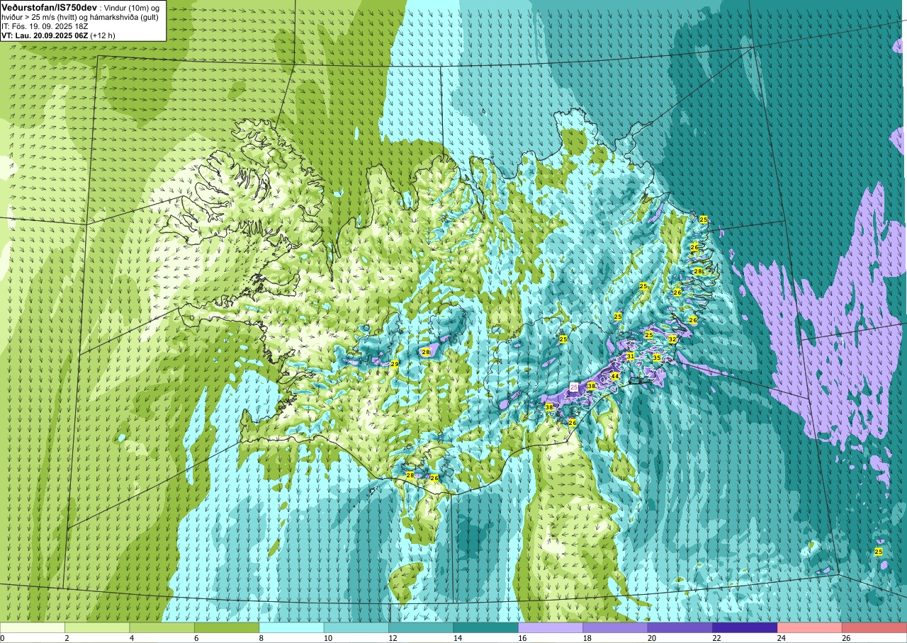Click the legend scale label 18
This screenshot has height=643, width=907.
[x=587, y=638]
